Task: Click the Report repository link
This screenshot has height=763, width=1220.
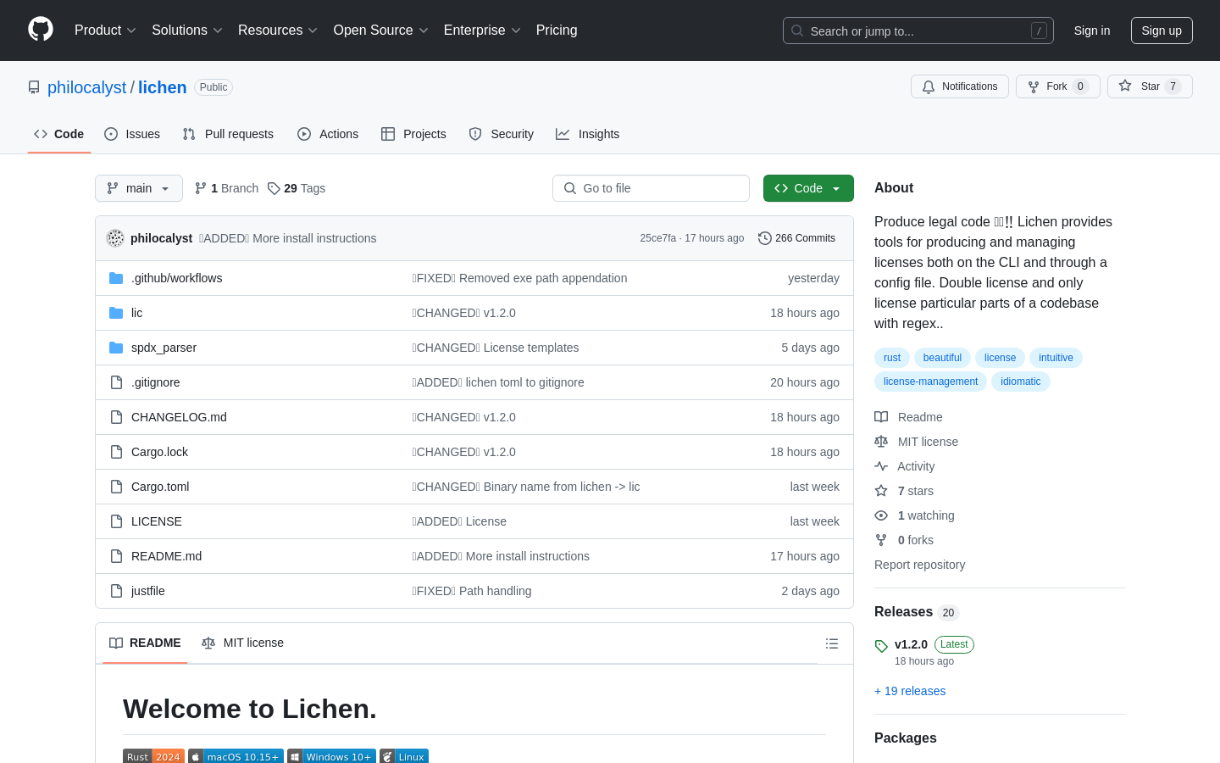Action: click(x=919, y=565)
